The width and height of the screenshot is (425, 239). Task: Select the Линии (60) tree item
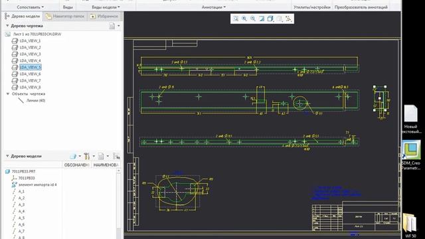pos(36,100)
